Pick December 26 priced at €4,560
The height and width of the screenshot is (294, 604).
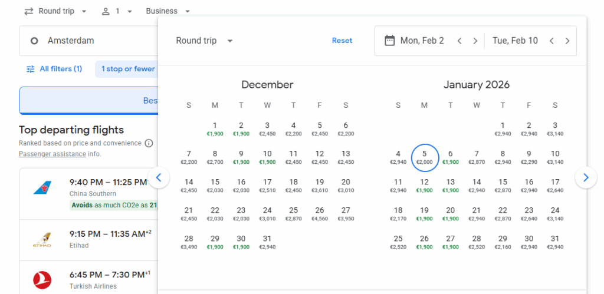tap(319, 213)
